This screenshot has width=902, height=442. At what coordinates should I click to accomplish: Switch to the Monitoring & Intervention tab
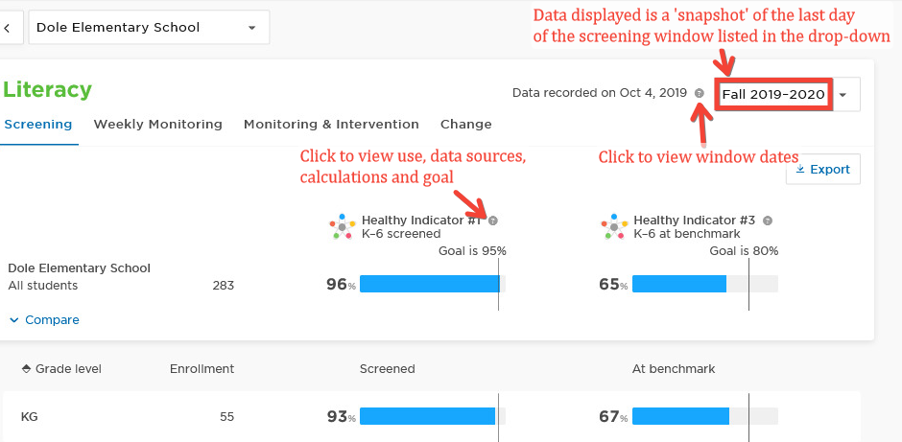point(331,124)
